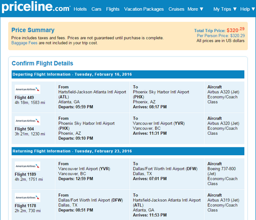Screen dimensions: 256x220
Task: Click American Airlines logo for Flight 504
Action: (28, 120)
